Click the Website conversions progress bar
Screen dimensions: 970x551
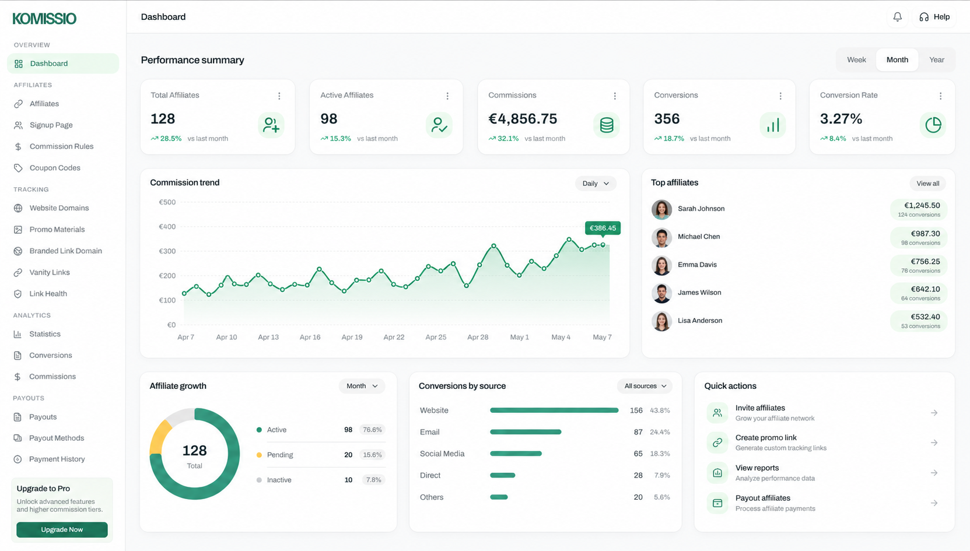[554, 410]
